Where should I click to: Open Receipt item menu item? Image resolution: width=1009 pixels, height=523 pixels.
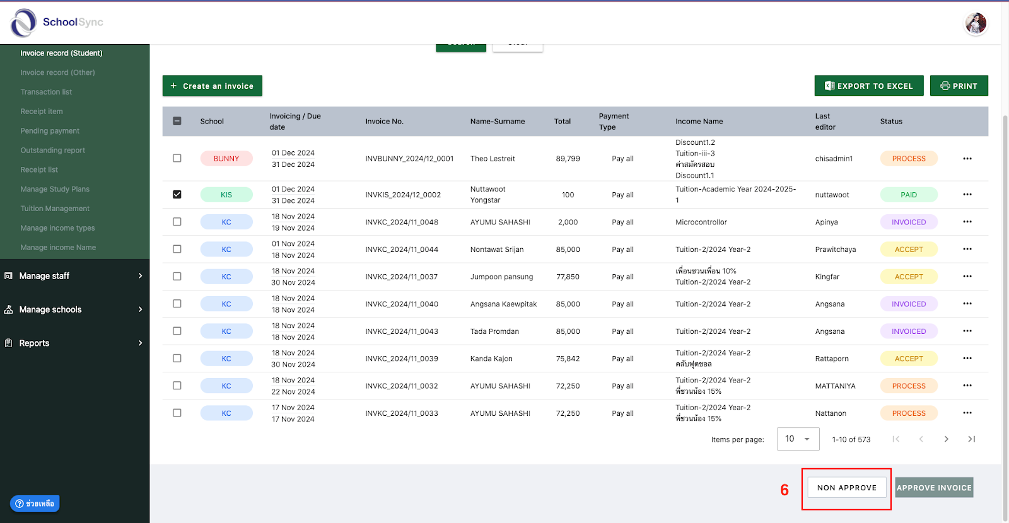pos(42,112)
